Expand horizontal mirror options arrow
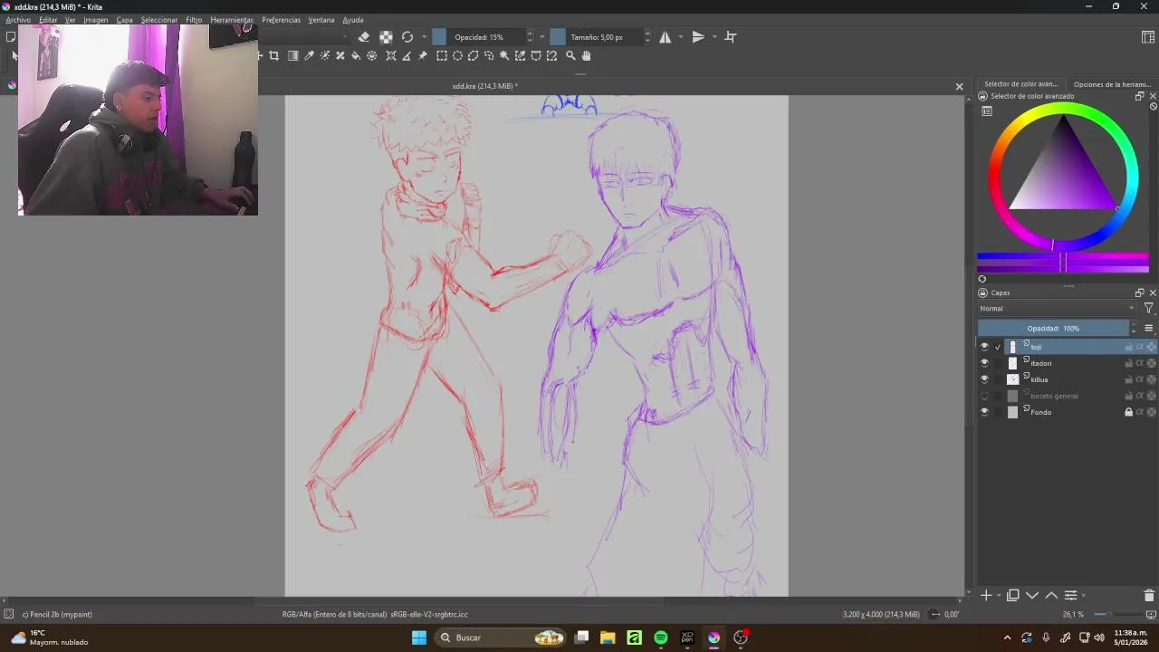Screen dimensions: 1159x652 [680, 37]
